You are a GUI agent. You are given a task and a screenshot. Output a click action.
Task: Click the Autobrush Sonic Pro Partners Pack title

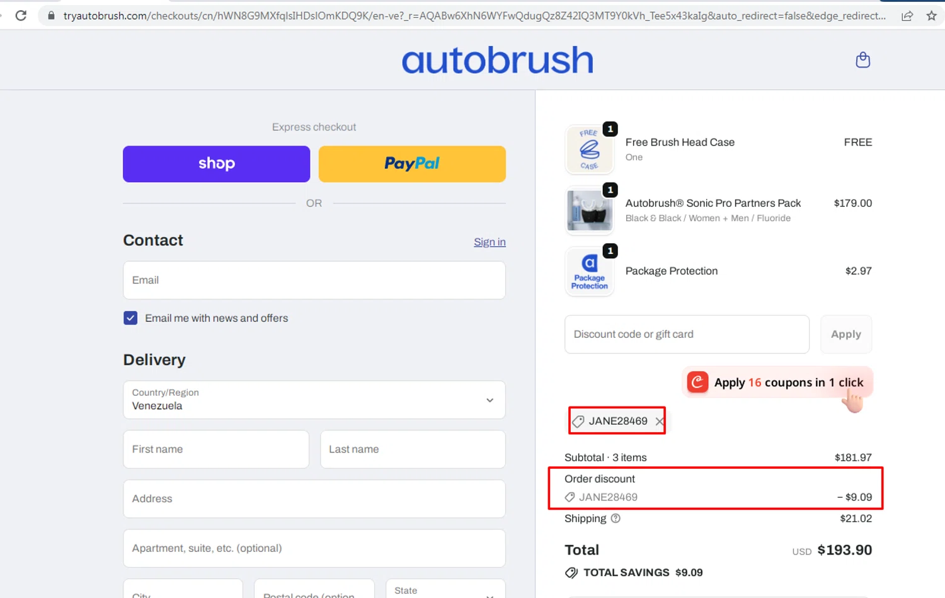tap(713, 203)
